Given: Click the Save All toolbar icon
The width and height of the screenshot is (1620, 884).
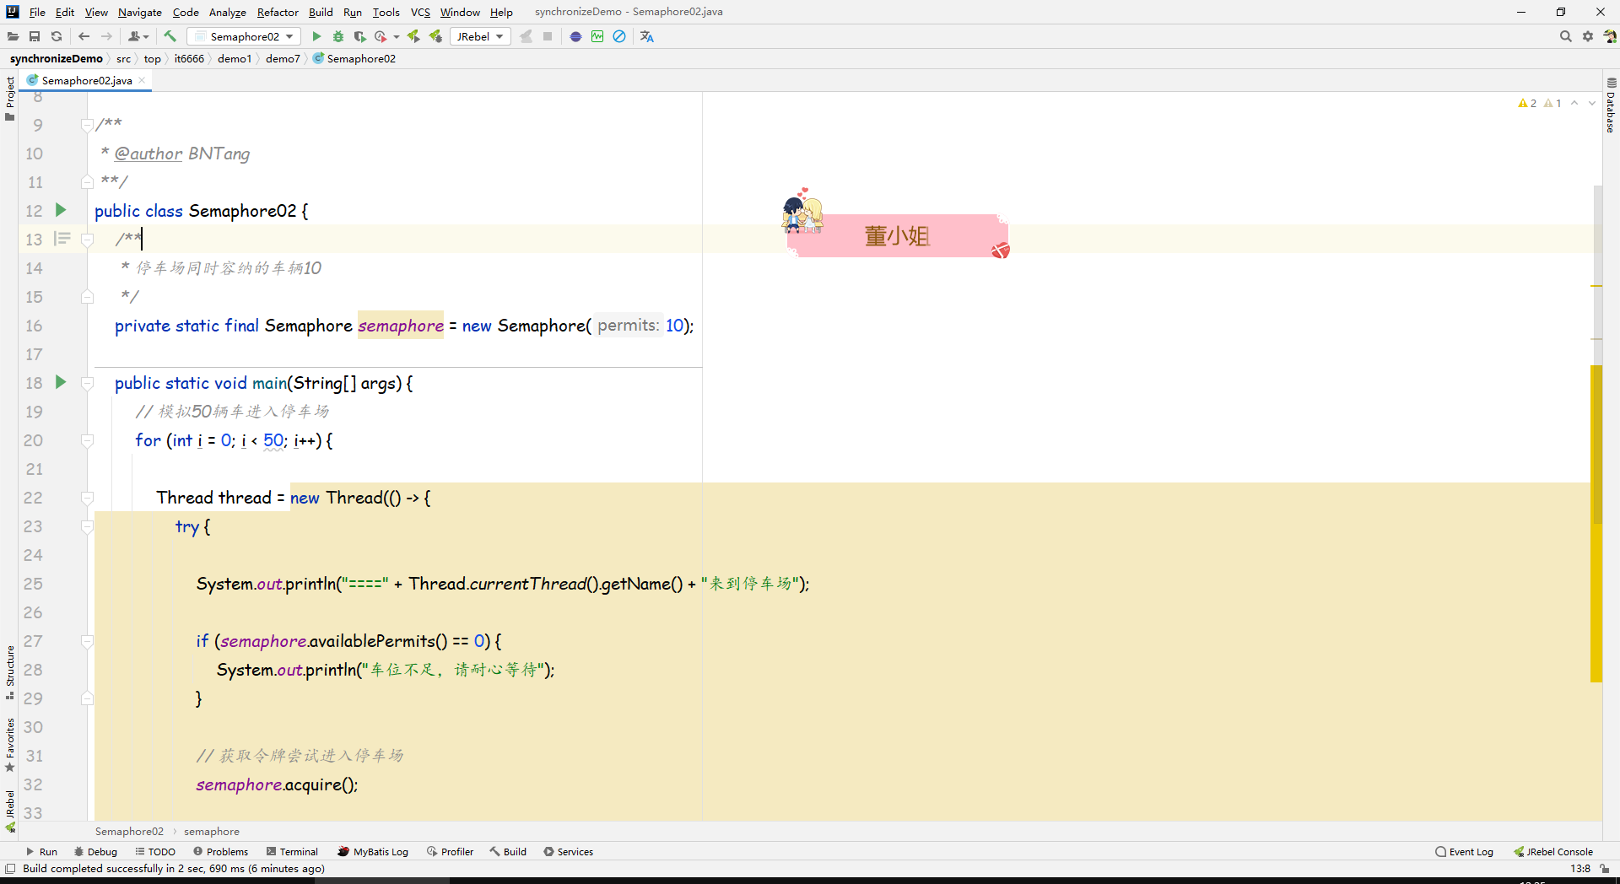Looking at the screenshot, I should pos(35,36).
